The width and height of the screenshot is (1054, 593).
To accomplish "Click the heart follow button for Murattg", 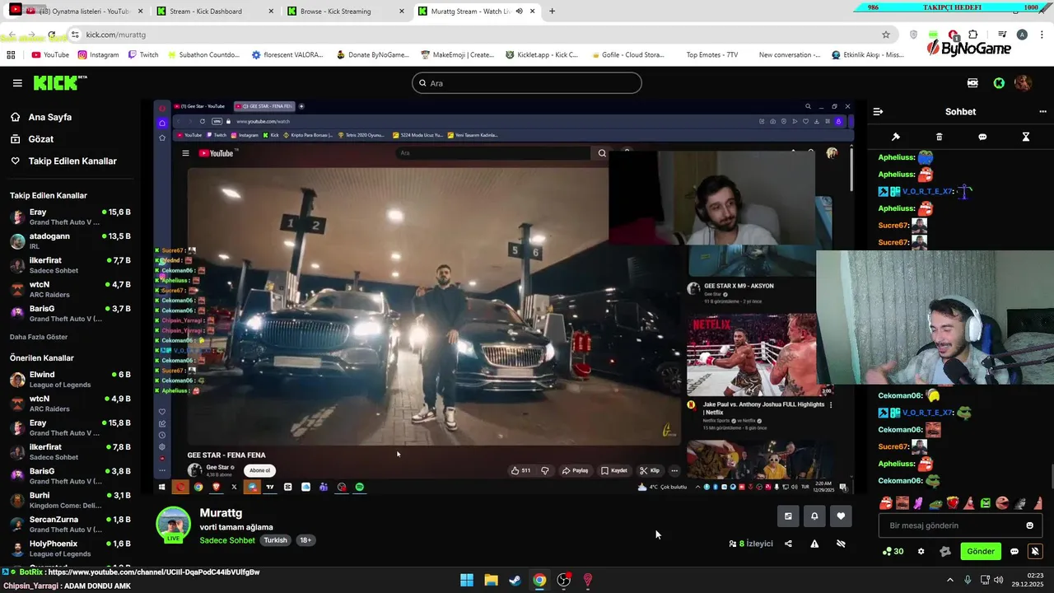I will pos(841,516).
